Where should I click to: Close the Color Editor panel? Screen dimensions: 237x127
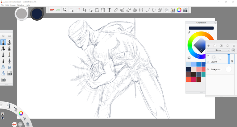point(215,23)
